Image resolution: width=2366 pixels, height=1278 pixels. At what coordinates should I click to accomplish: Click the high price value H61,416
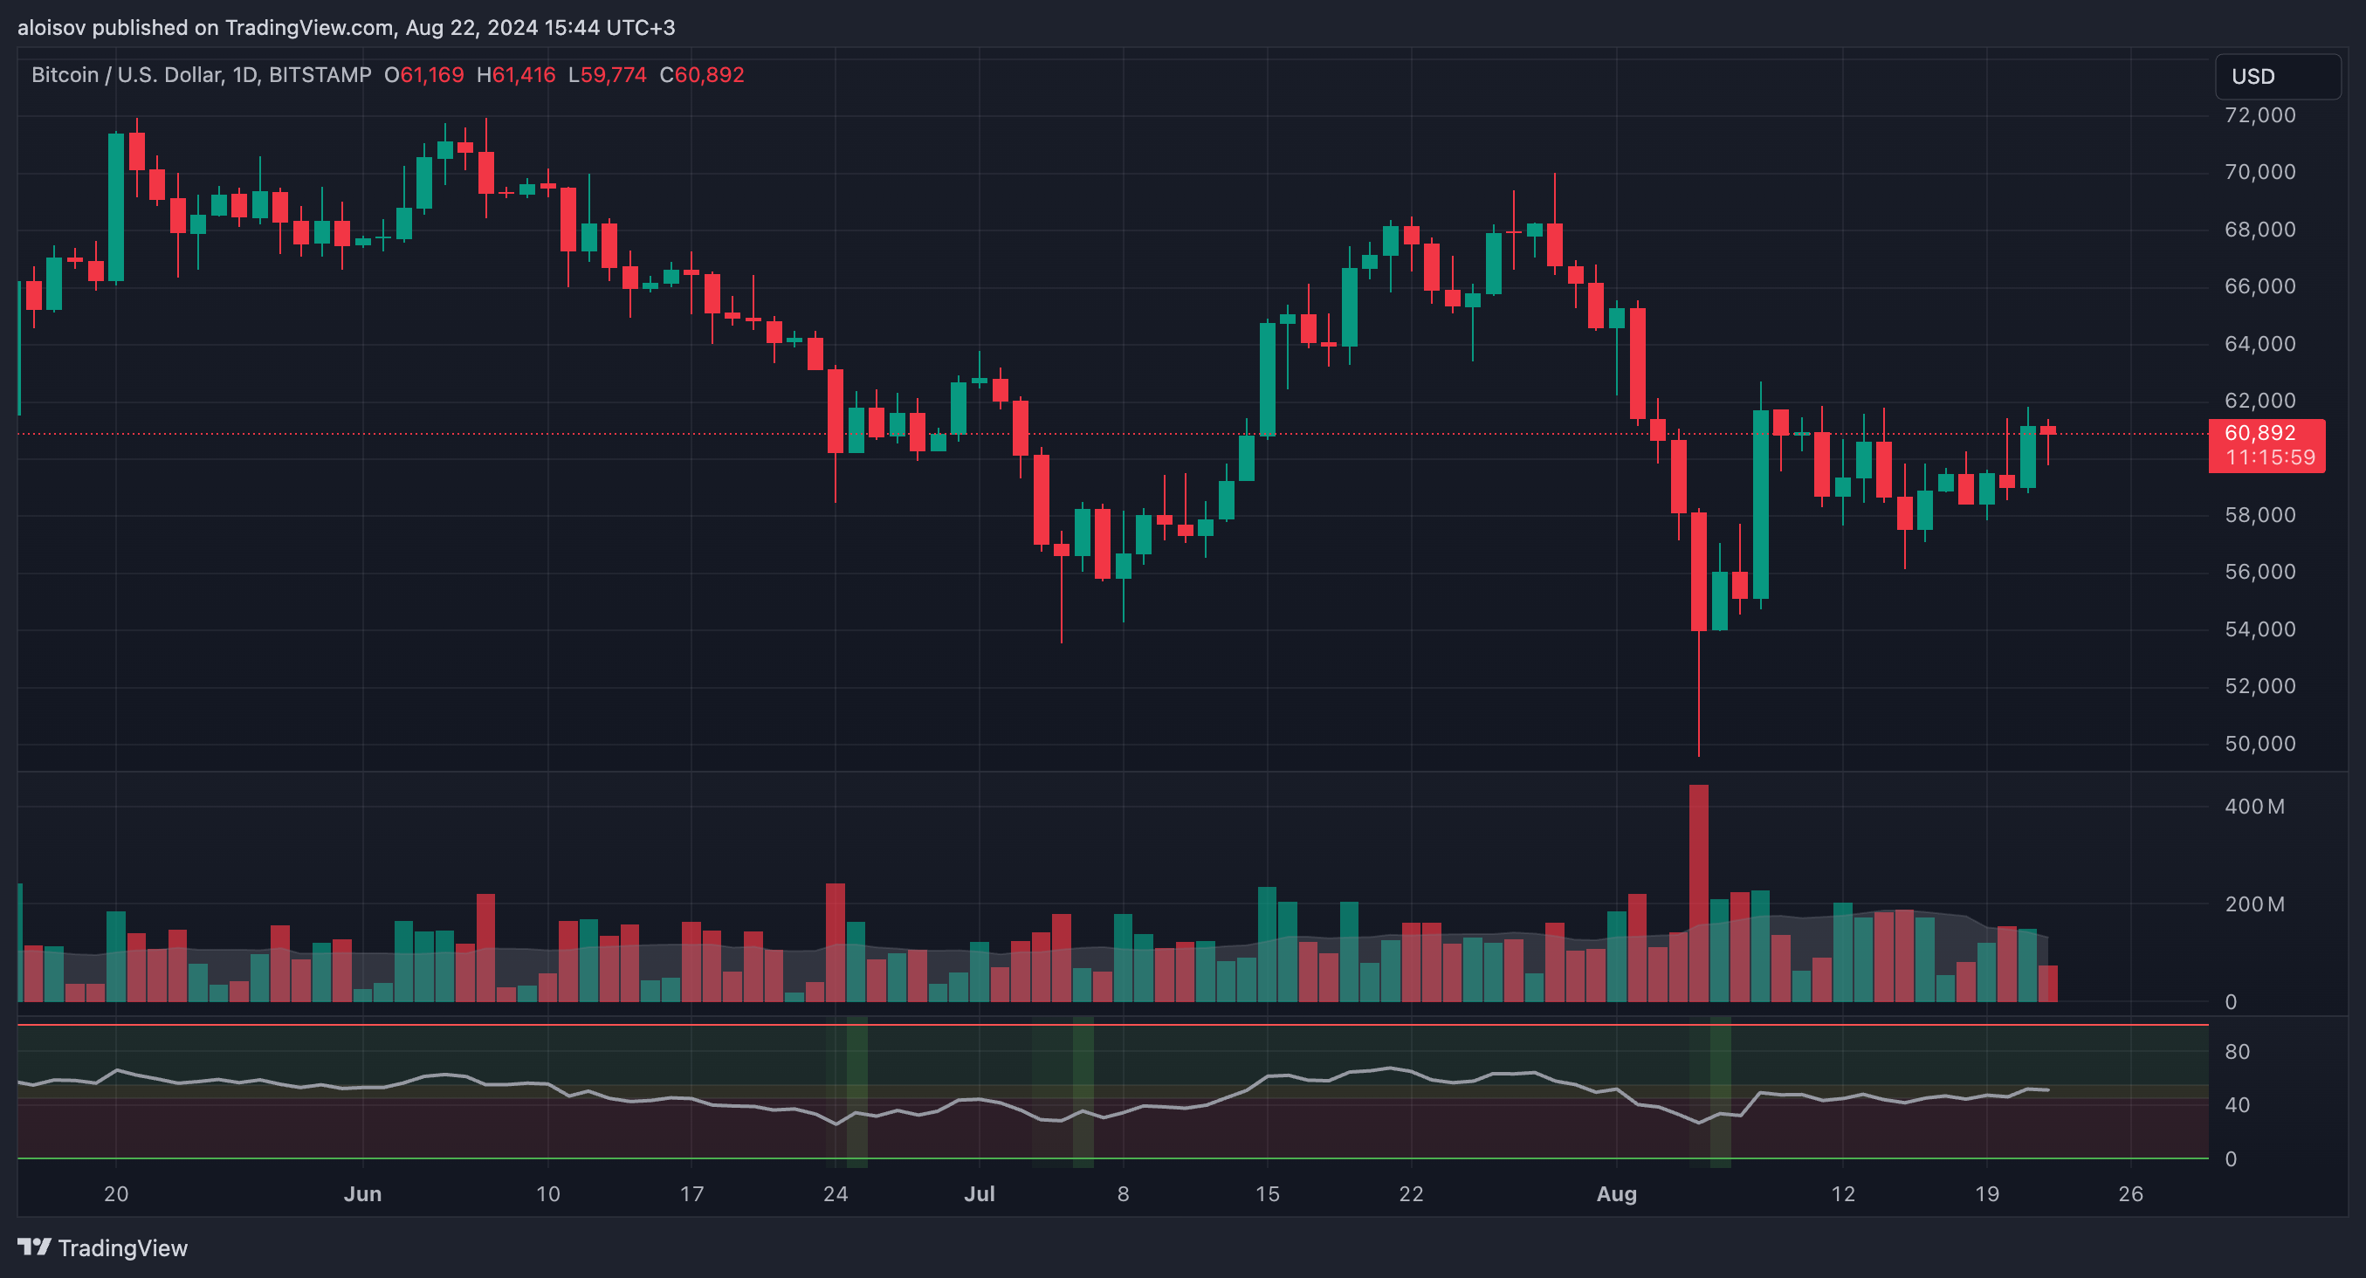[x=516, y=75]
